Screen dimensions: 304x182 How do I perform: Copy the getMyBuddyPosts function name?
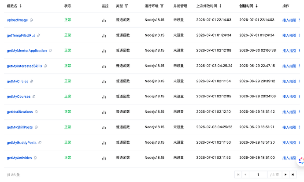pyautogui.click(x=40, y=142)
